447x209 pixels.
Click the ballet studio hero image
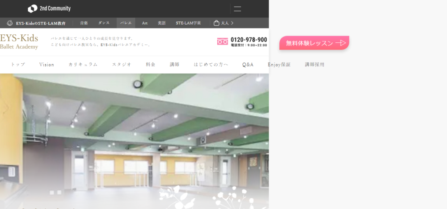tap(134, 141)
